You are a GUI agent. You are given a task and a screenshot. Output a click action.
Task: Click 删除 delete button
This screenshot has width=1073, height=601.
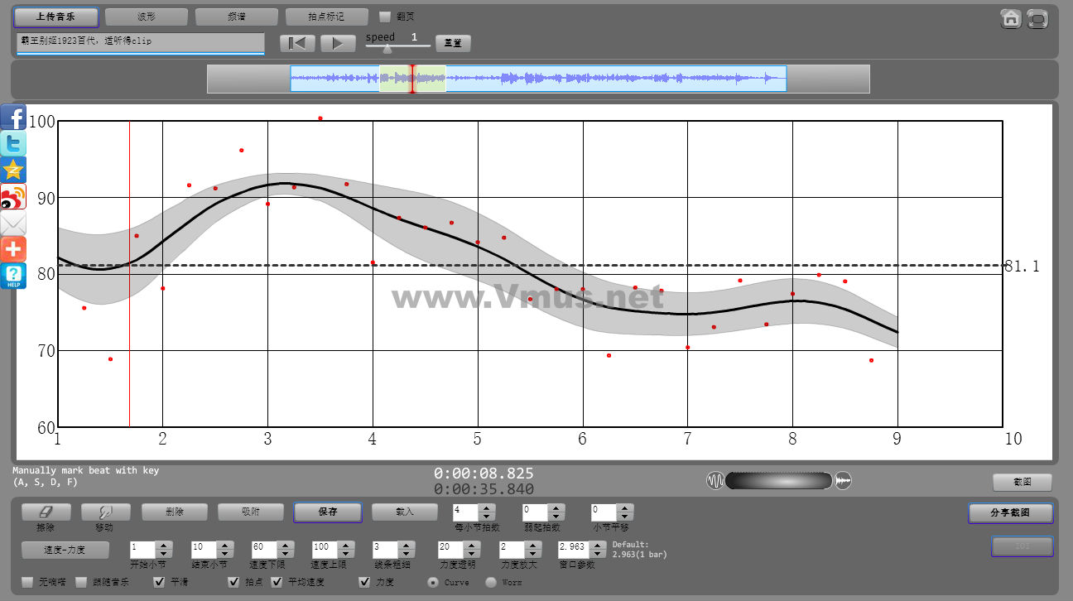tap(175, 512)
